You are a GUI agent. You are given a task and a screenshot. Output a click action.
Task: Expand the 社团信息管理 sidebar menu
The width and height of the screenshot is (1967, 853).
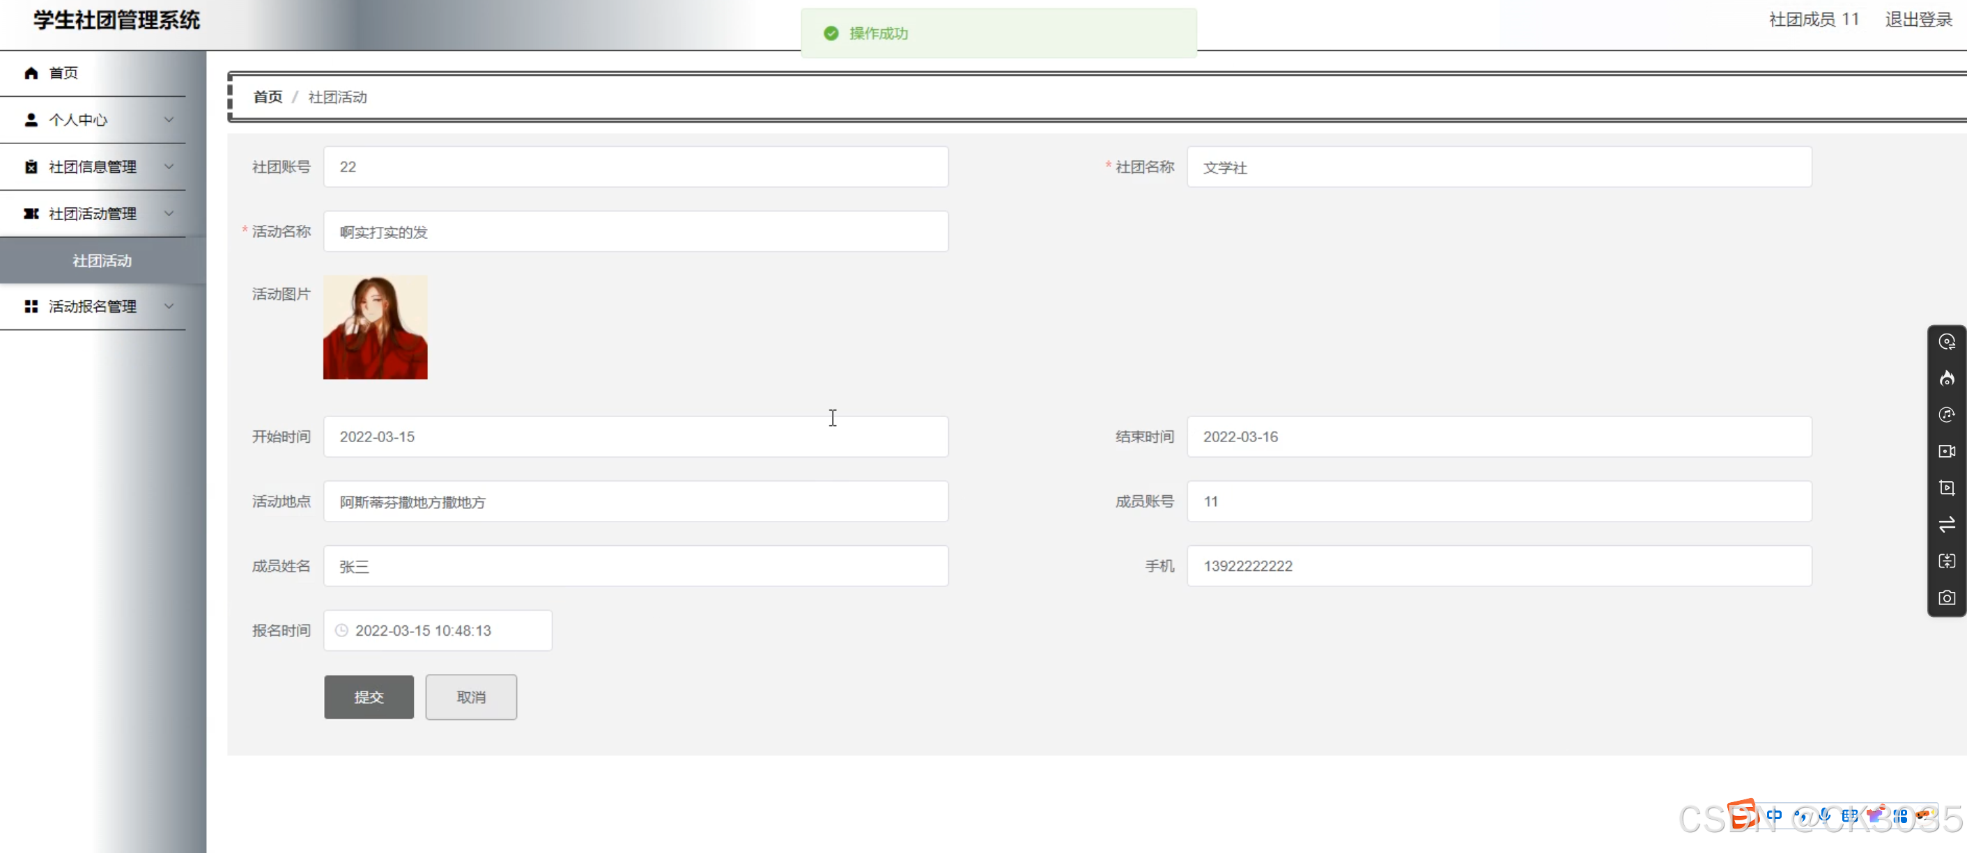click(93, 167)
